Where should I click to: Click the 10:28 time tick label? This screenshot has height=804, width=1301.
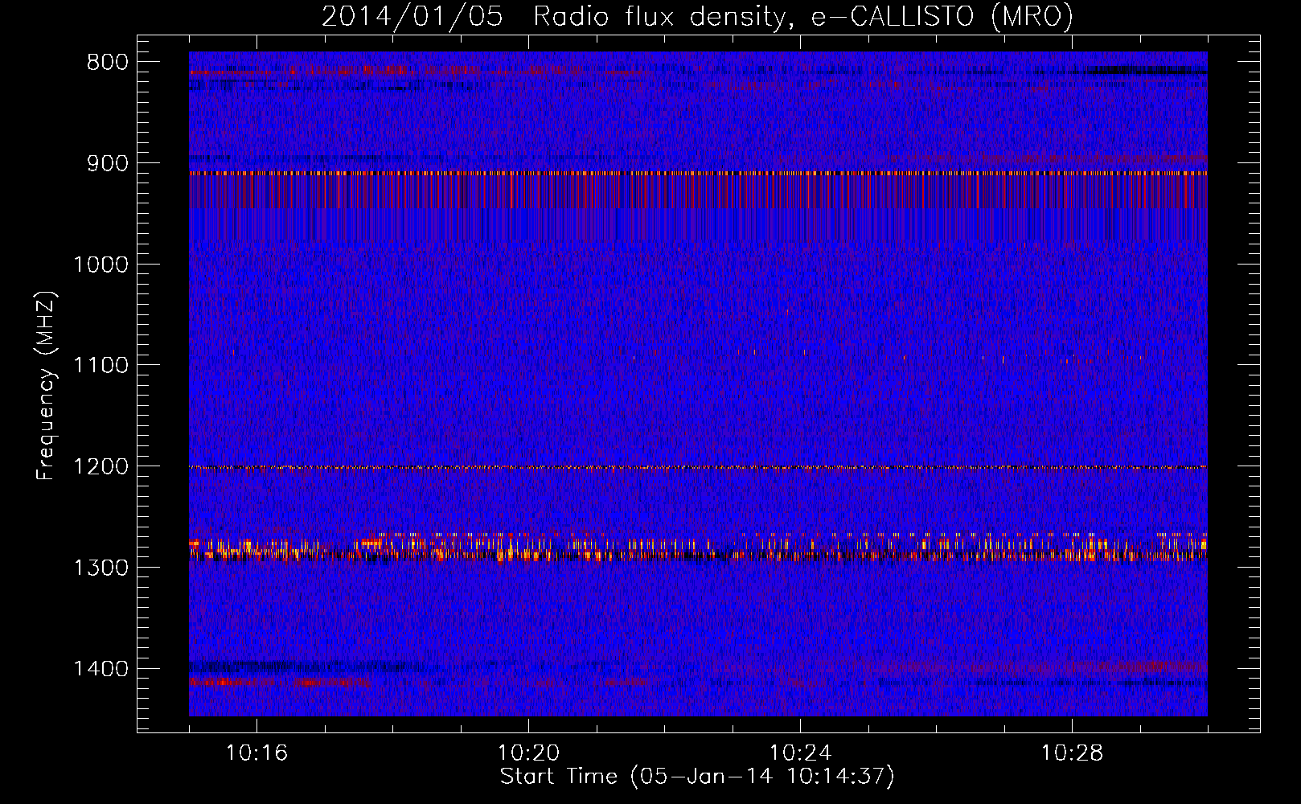(x=1072, y=753)
